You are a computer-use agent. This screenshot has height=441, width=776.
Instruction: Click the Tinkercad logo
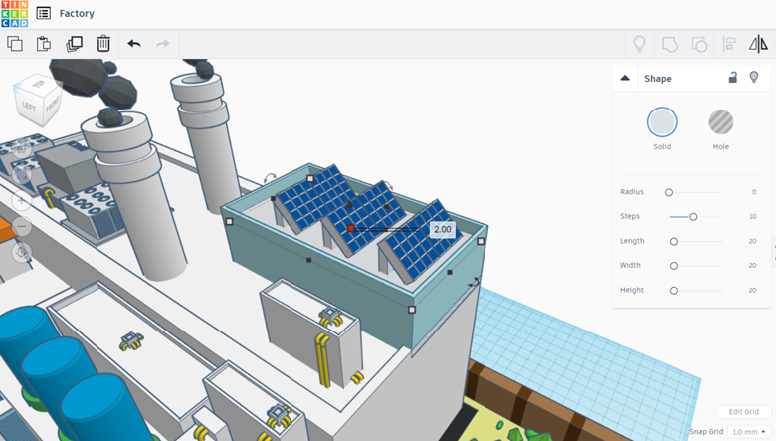click(14, 13)
